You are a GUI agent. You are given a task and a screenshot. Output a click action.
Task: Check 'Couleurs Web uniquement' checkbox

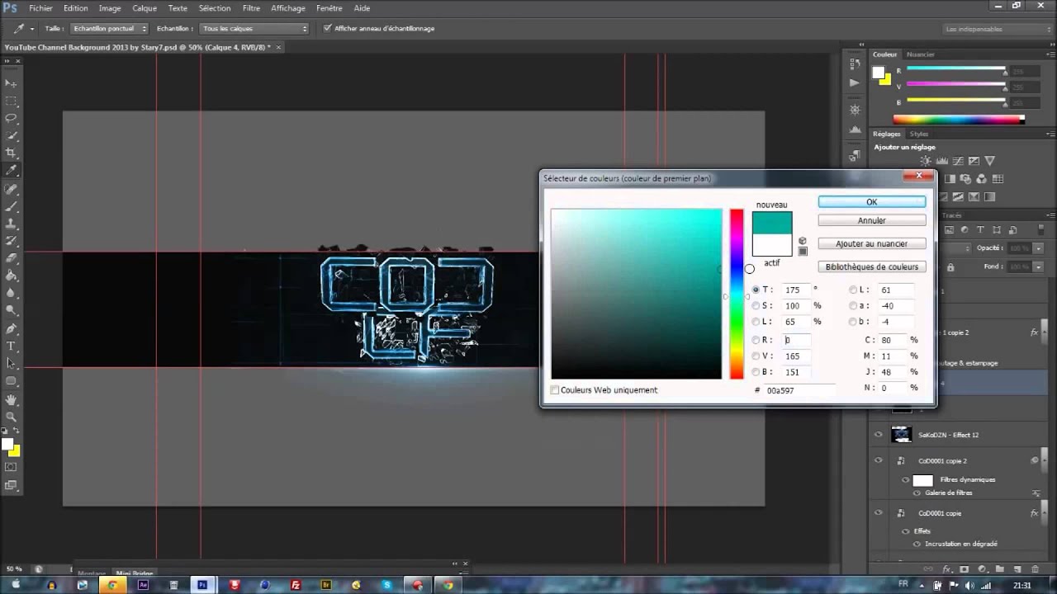(x=555, y=390)
